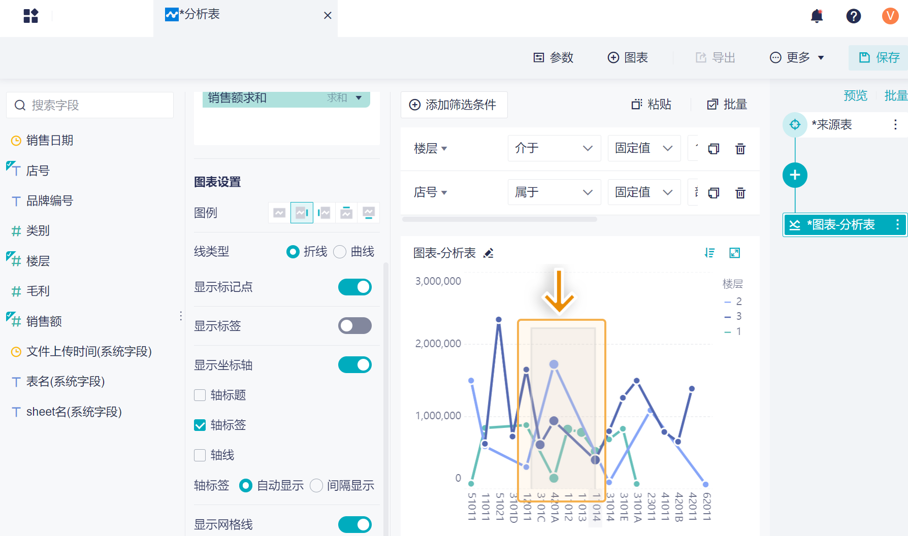This screenshot has width=908, height=536.
Task: Open help with the question mark icon
Action: point(854,16)
